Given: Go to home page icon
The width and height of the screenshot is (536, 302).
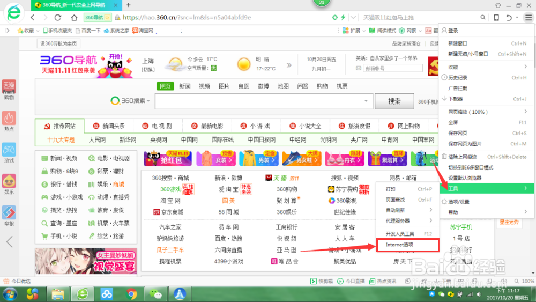Looking at the screenshot, I should (x=74, y=18).
